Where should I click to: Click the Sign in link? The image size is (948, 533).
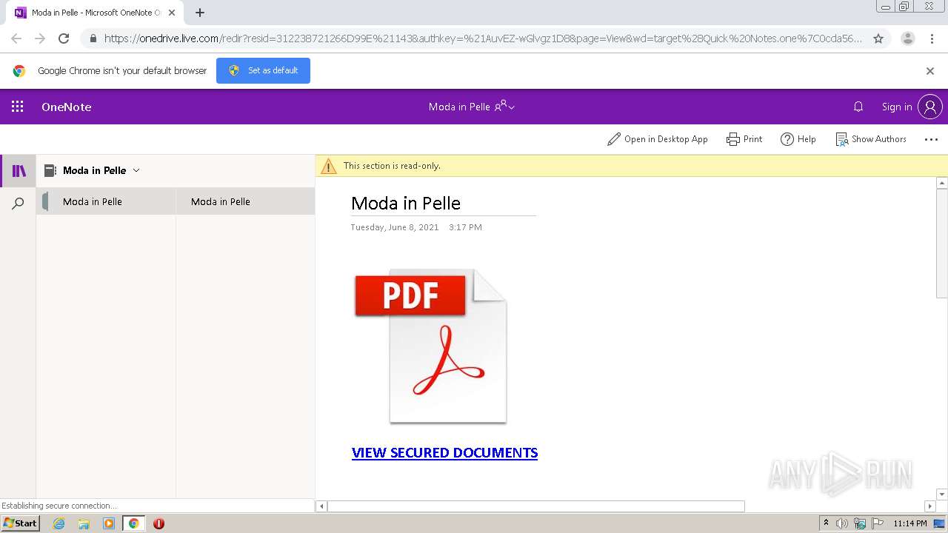[897, 107]
